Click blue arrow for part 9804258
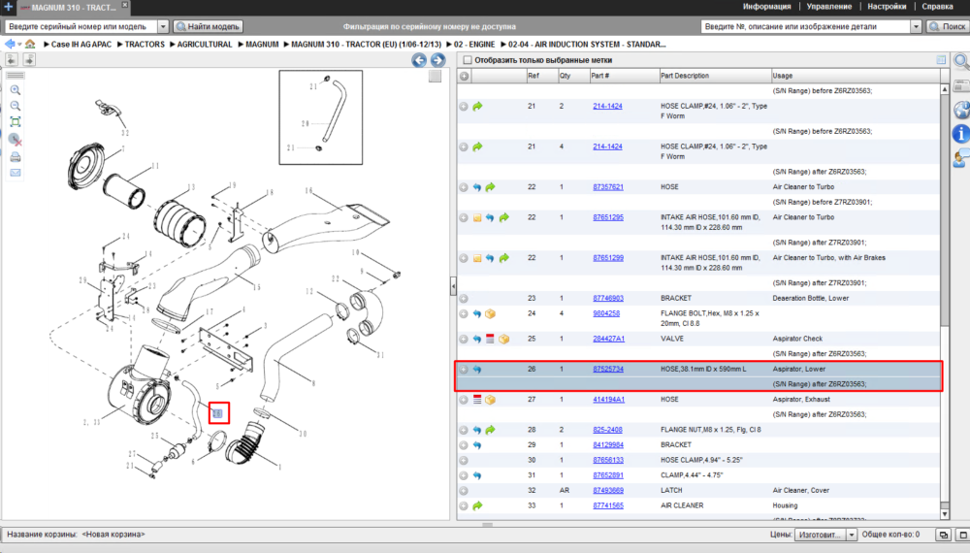Screen dimensions: 970x553 (477, 313)
